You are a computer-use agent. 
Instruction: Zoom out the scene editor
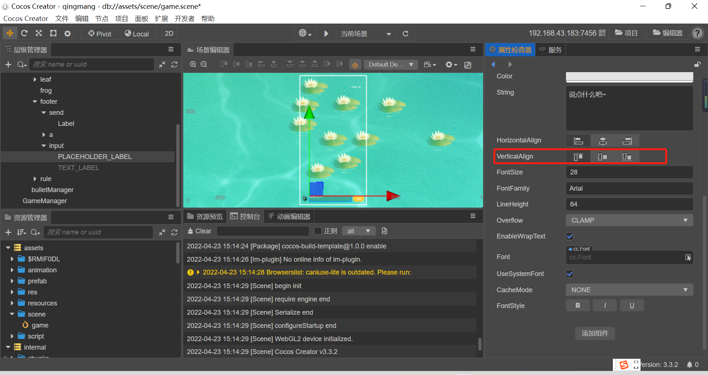204,64
